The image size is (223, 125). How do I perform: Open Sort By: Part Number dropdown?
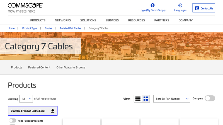172,99
